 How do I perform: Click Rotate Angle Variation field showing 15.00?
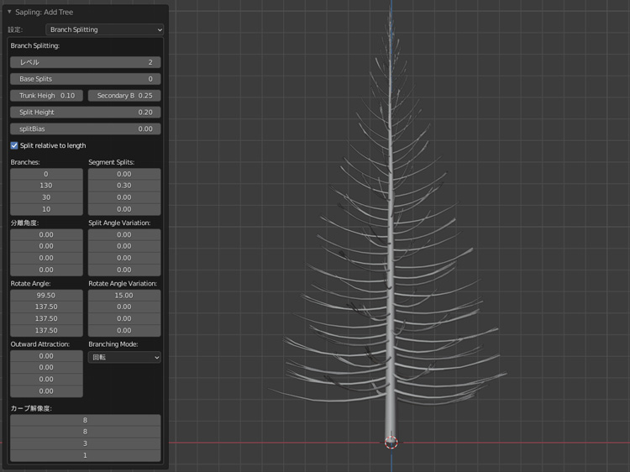pyautogui.click(x=124, y=296)
